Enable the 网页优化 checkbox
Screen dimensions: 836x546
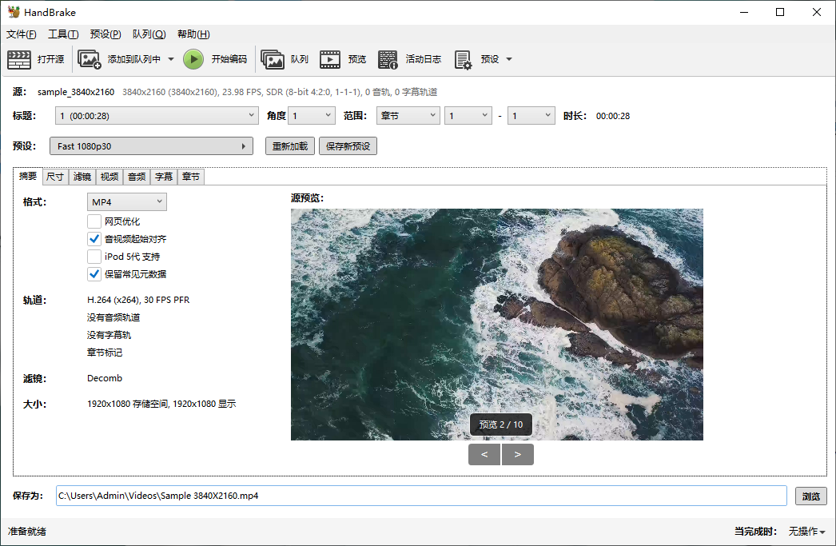(x=94, y=221)
